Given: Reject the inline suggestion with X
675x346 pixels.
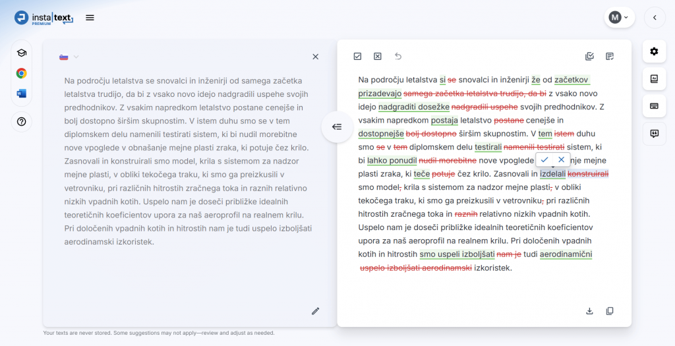Looking at the screenshot, I should pyautogui.click(x=561, y=159).
